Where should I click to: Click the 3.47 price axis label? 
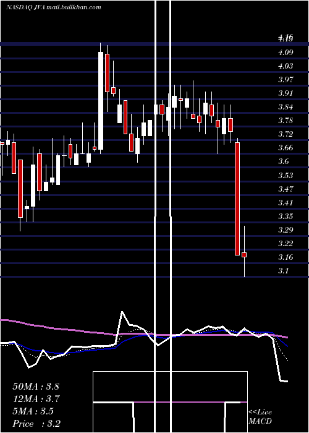tap(286, 189)
